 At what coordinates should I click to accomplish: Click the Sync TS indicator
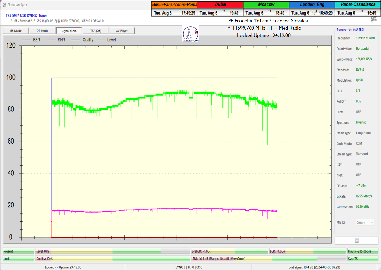363,259
